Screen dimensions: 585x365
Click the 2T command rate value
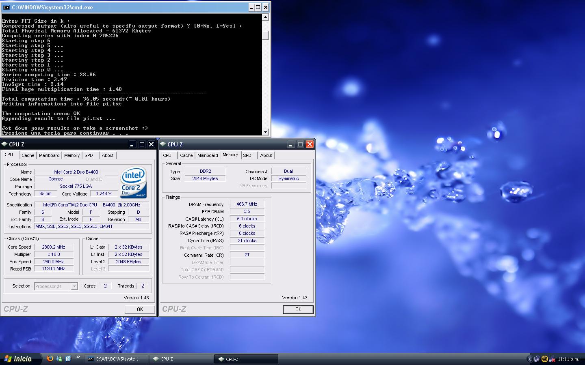click(x=247, y=255)
